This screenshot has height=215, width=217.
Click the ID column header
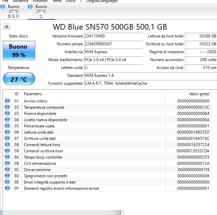pos(16,94)
